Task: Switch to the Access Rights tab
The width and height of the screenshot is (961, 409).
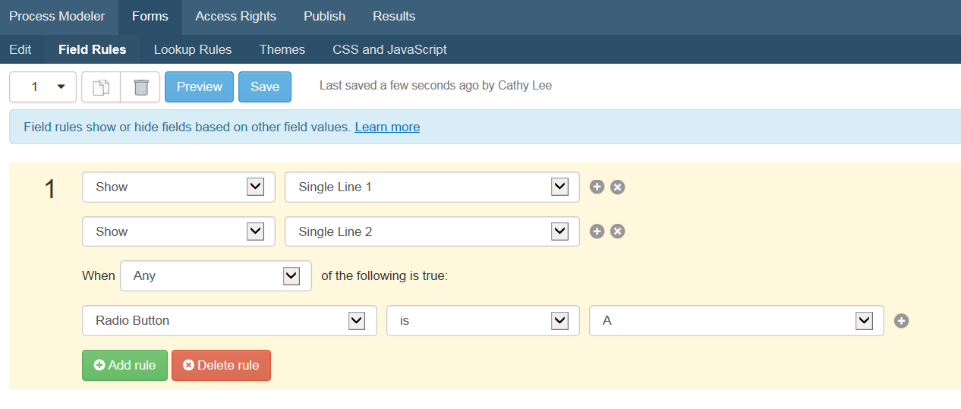Action: (236, 16)
